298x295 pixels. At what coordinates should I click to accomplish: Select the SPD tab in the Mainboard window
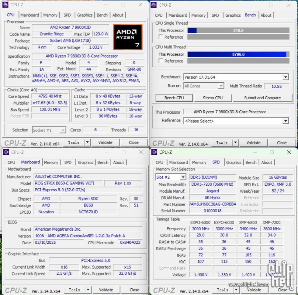click(x=68, y=163)
